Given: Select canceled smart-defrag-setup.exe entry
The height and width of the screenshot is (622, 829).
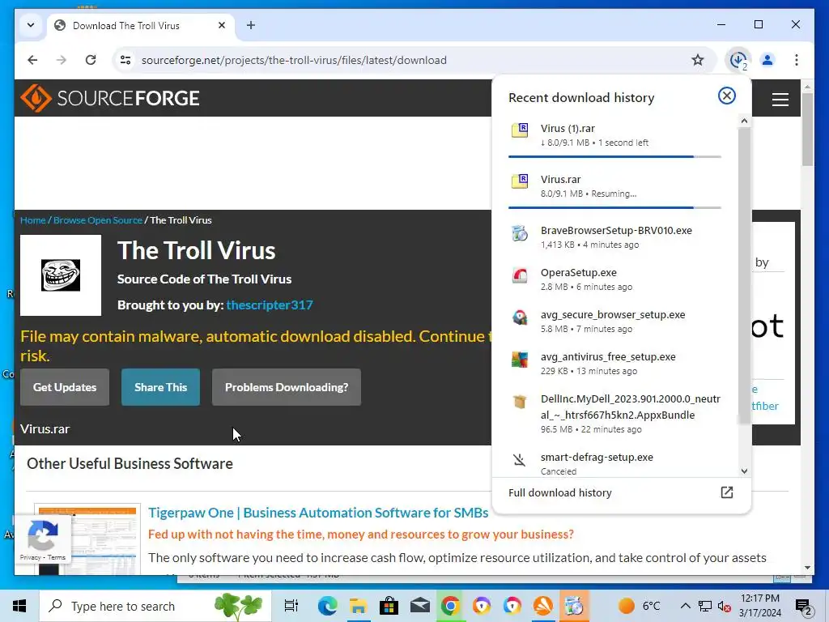Looking at the screenshot, I should point(614,463).
